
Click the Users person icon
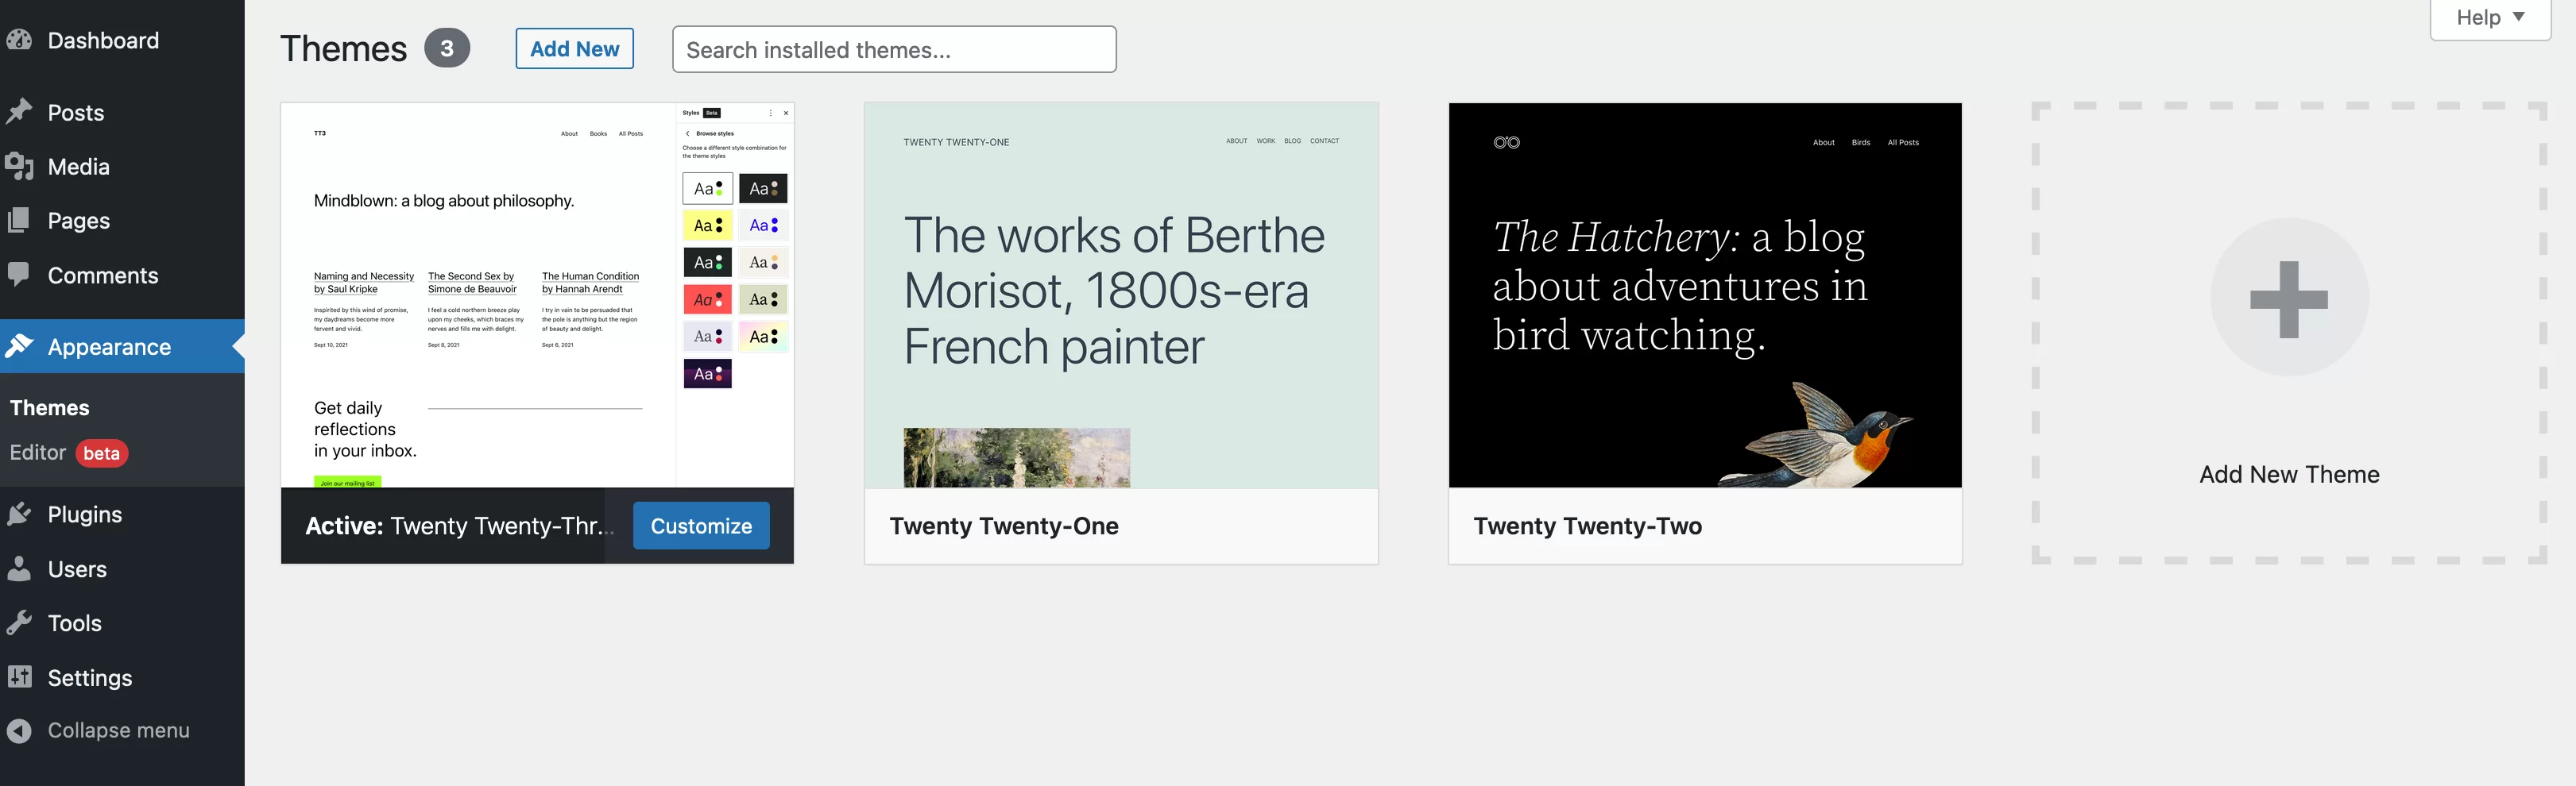click(x=19, y=568)
